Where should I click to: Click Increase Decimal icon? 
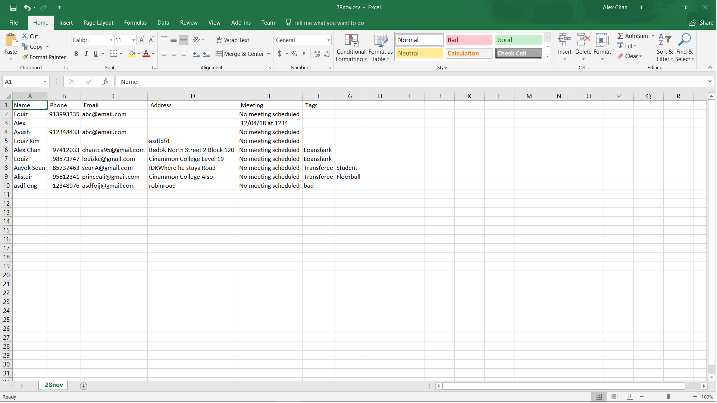[x=317, y=54]
